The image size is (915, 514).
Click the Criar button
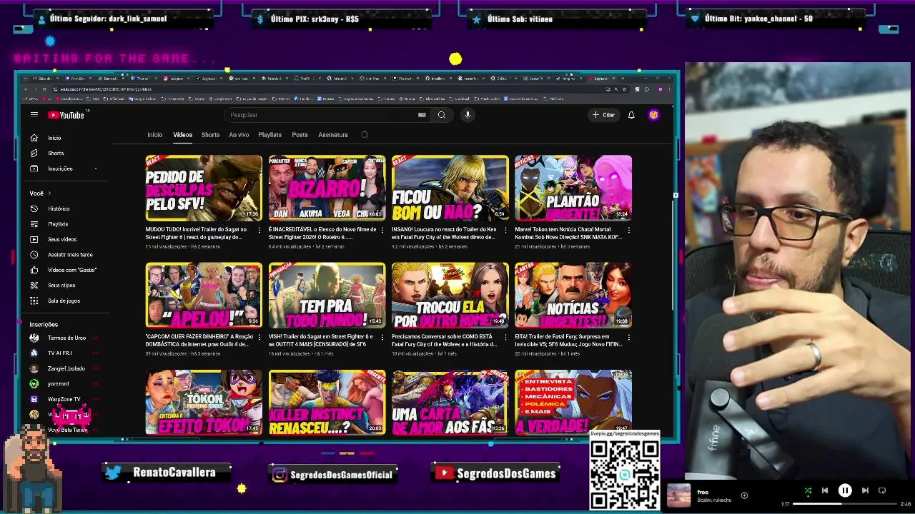[x=603, y=115]
